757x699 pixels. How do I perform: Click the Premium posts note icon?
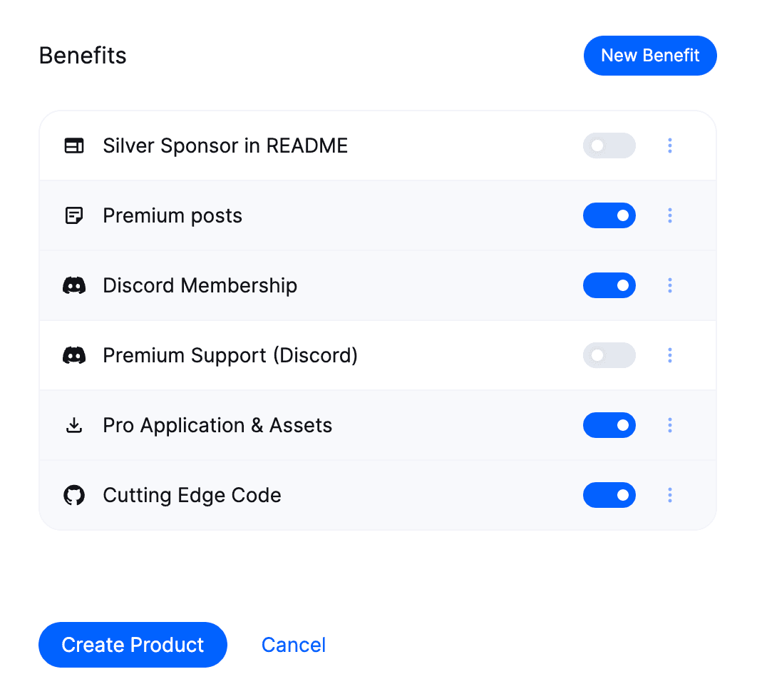[74, 215]
